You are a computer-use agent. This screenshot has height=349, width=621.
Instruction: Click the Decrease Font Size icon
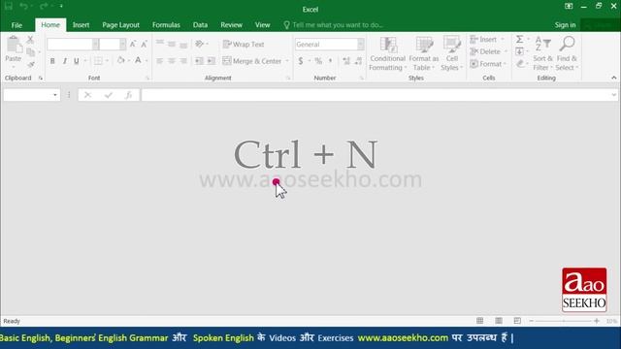[145, 44]
